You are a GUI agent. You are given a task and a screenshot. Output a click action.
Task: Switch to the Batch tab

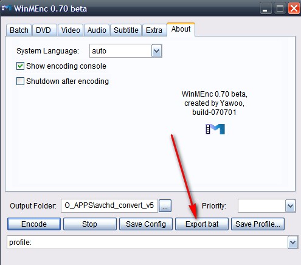pyautogui.click(x=19, y=30)
